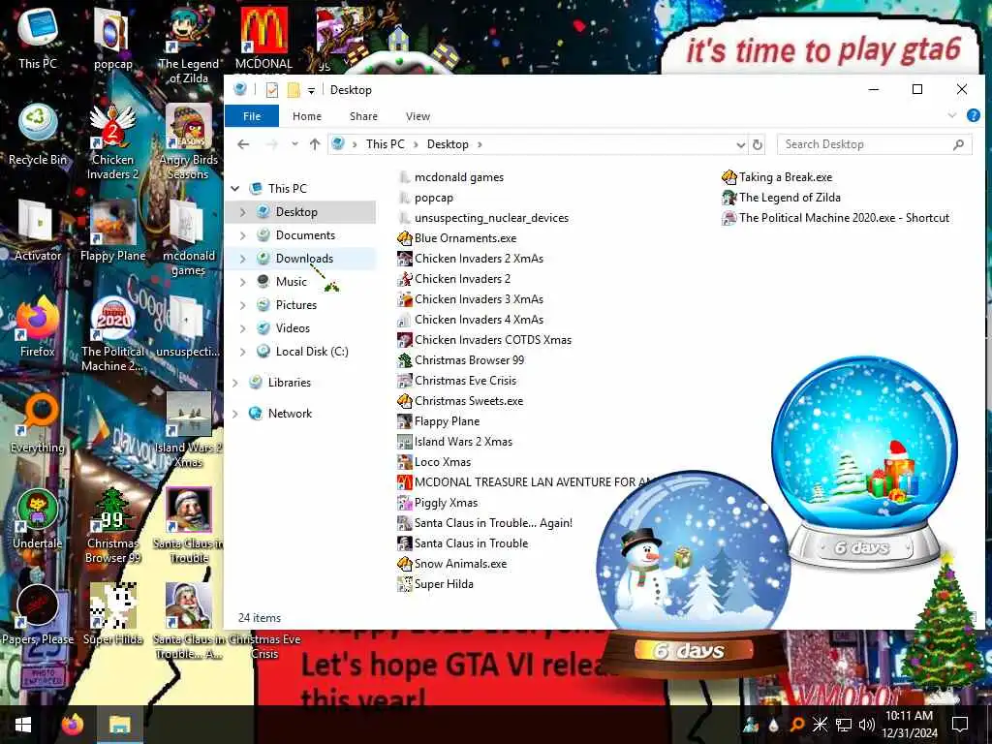The image size is (992, 744).
Task: Open the Activator desktop icon
Action: pyautogui.click(x=38, y=231)
